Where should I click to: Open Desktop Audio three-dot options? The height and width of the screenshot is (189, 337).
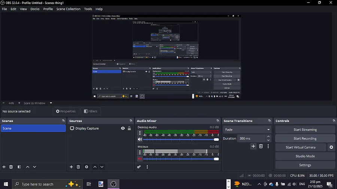(x=140, y=133)
